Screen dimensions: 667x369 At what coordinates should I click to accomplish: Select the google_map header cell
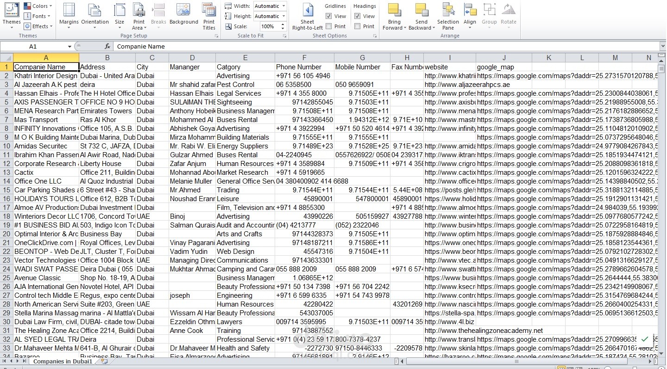click(504, 67)
